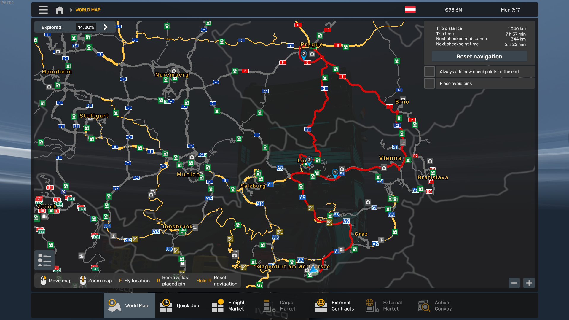Open the Active Convoy tab

[439, 305]
